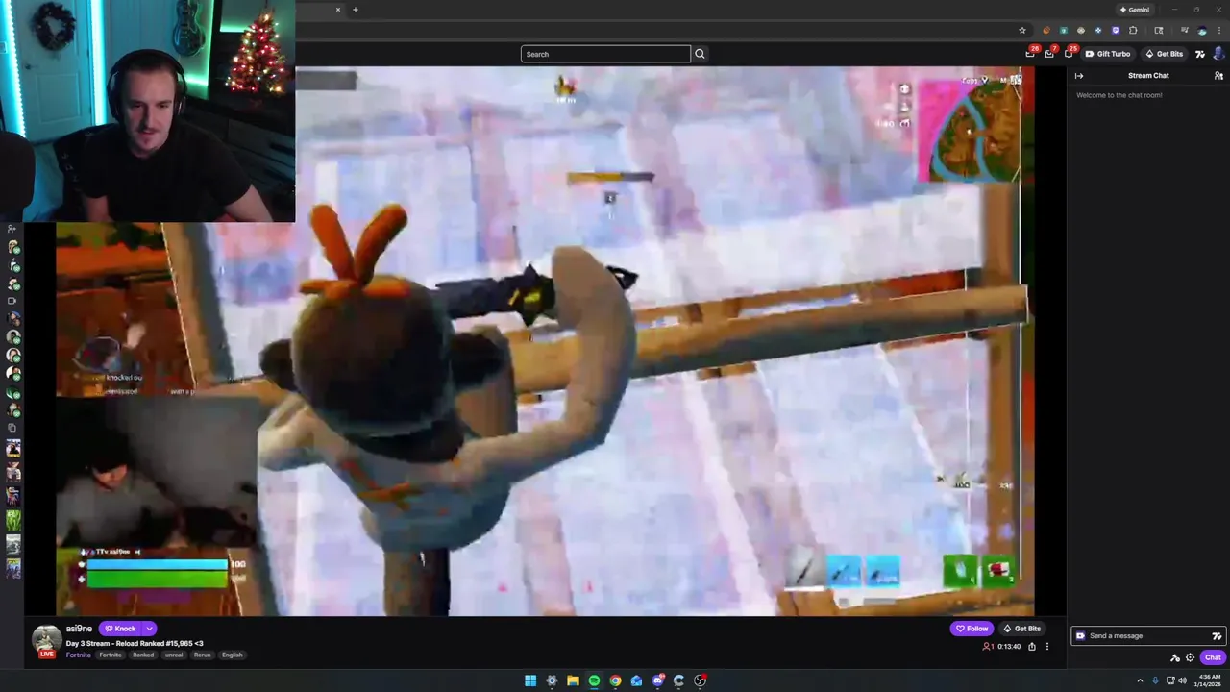Screen dimensions: 1230x692
Task: Collapse the Stream Chat panel
Action: (1079, 76)
